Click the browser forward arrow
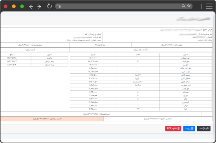 coord(39,6)
